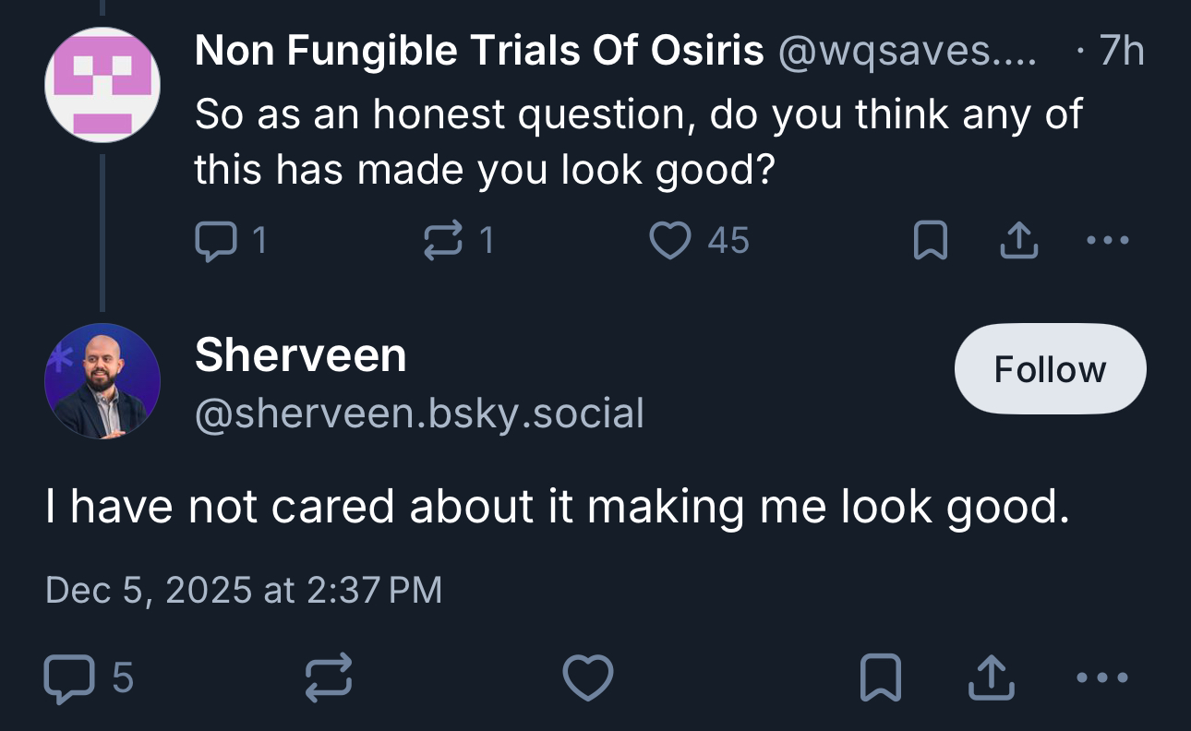The image size is (1191, 731).
Task: Follow Sherveen
Action: click(x=1050, y=369)
